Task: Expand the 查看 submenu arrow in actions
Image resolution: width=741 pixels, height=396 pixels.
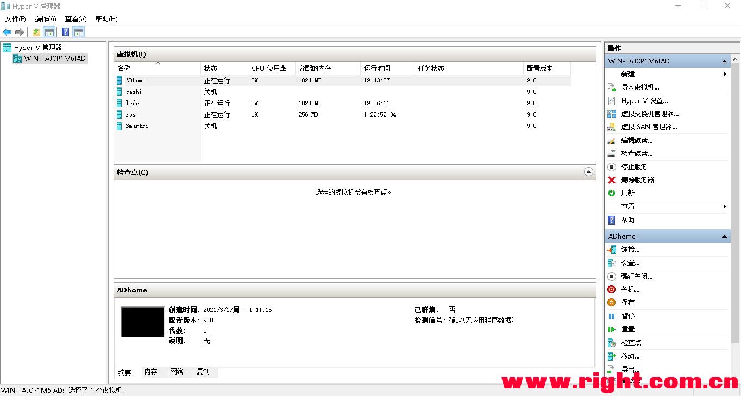Action: click(x=725, y=207)
